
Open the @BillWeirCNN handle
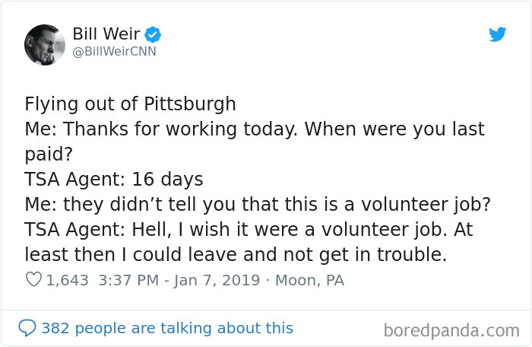coord(114,51)
